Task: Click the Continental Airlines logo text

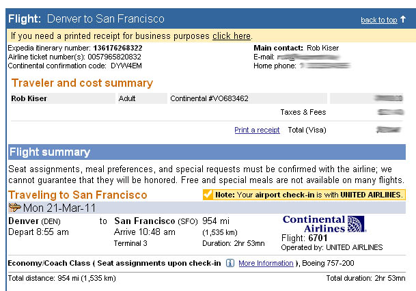Action: click(314, 224)
